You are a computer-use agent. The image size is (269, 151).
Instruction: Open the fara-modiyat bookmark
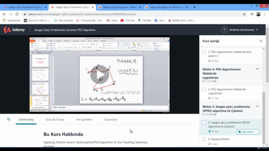pyautogui.click(x=63, y=21)
